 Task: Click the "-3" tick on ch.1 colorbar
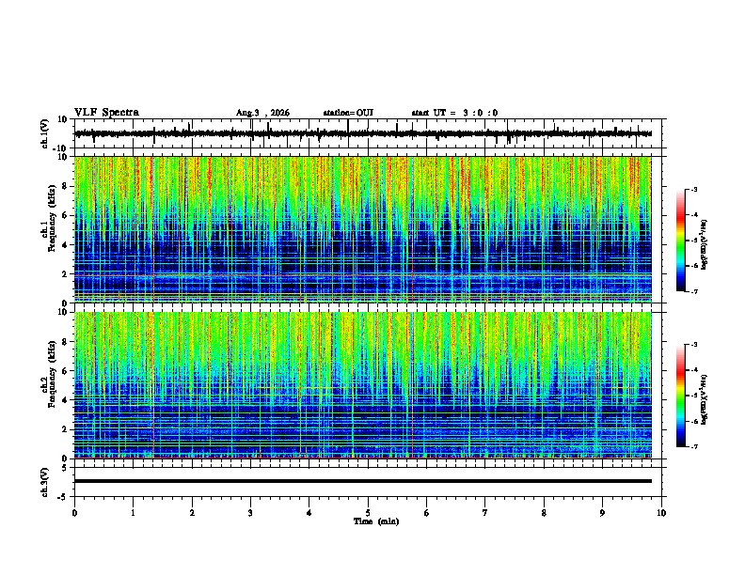694,189
